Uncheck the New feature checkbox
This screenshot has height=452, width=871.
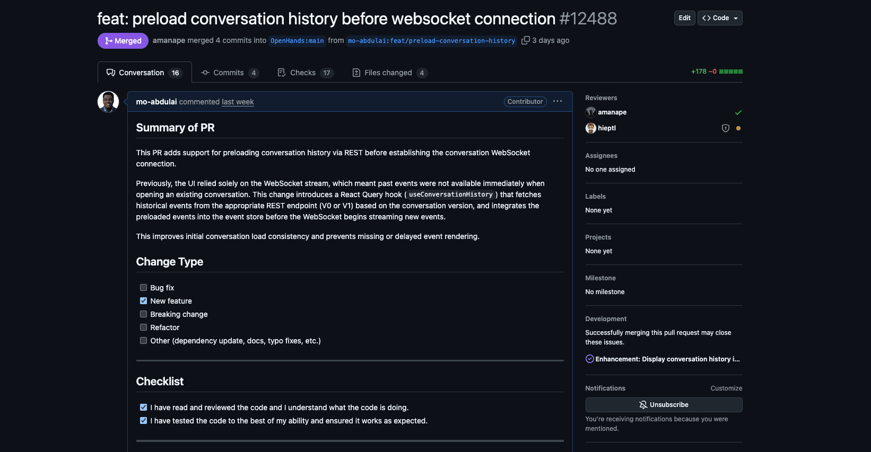pos(143,301)
